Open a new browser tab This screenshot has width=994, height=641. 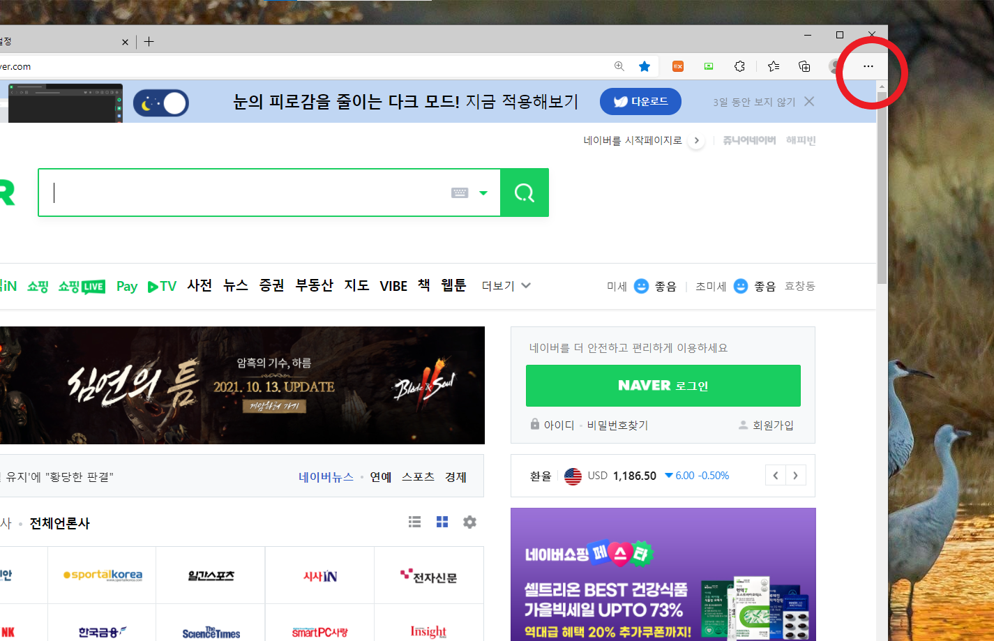tap(149, 42)
